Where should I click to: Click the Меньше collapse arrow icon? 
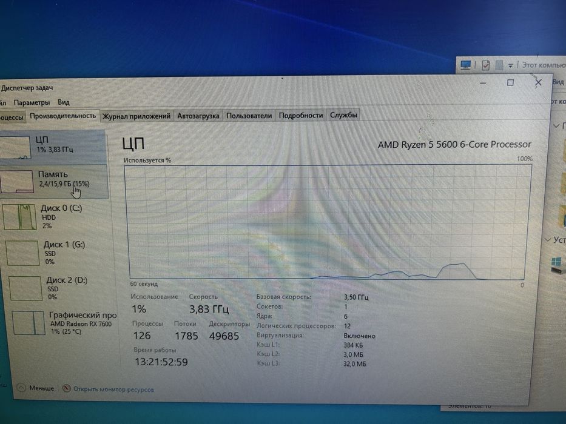(x=21, y=388)
